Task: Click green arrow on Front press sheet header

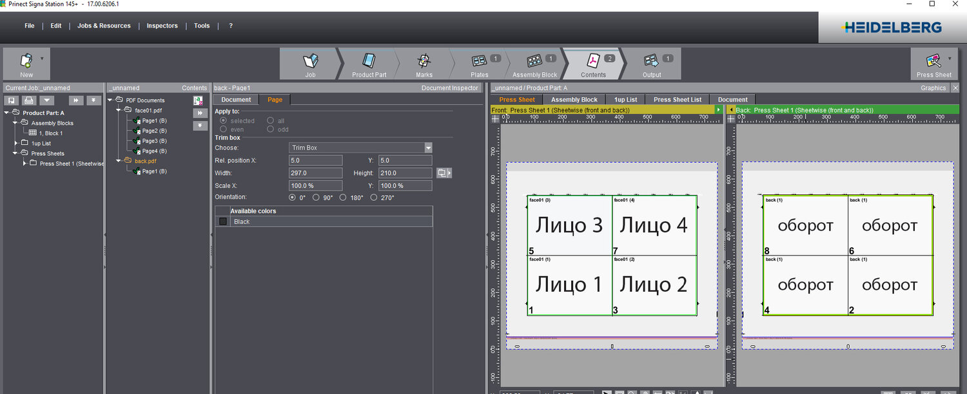Action: (x=718, y=110)
